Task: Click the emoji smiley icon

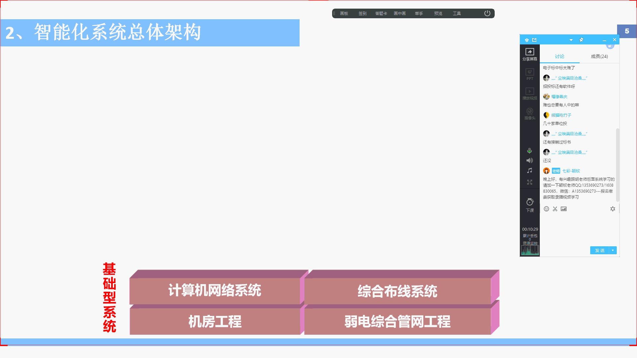Action: pos(546,209)
